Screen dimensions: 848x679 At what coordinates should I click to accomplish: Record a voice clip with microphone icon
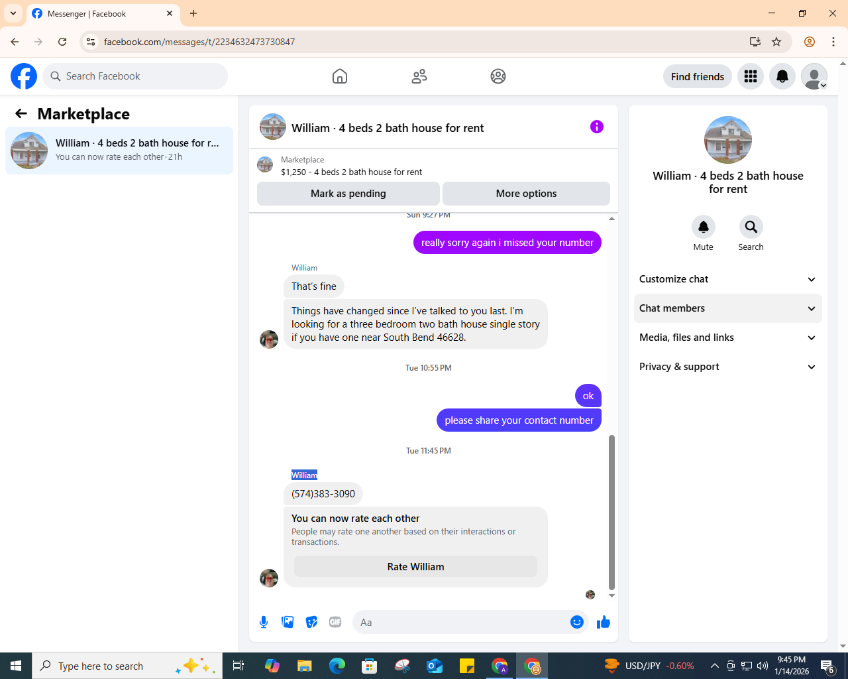tap(264, 622)
